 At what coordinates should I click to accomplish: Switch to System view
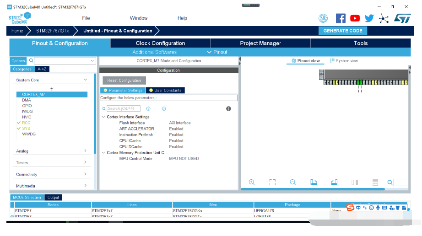pos(344,61)
